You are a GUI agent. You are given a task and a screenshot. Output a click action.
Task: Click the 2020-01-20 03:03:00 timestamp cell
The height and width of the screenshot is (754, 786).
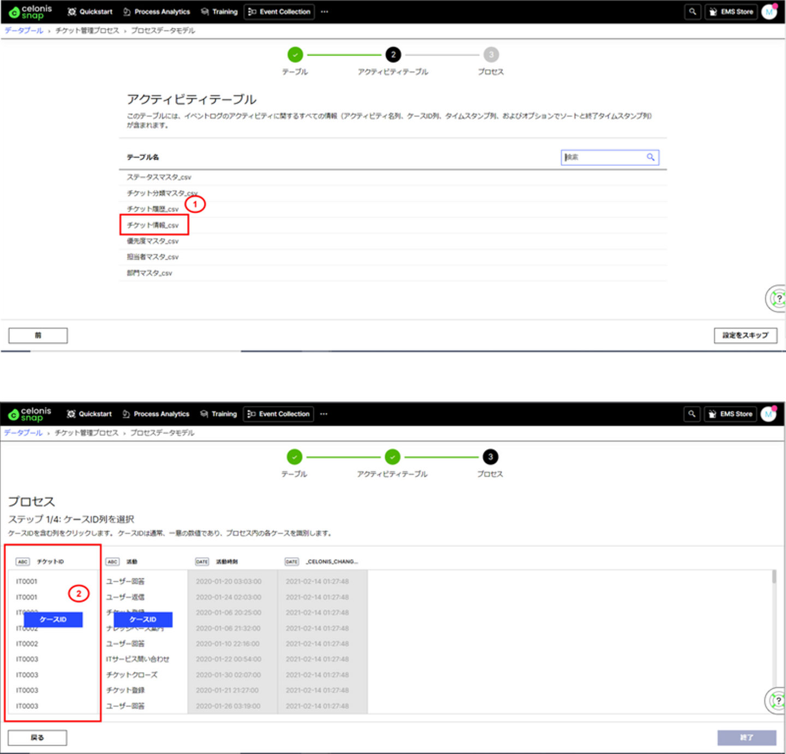pos(229,582)
